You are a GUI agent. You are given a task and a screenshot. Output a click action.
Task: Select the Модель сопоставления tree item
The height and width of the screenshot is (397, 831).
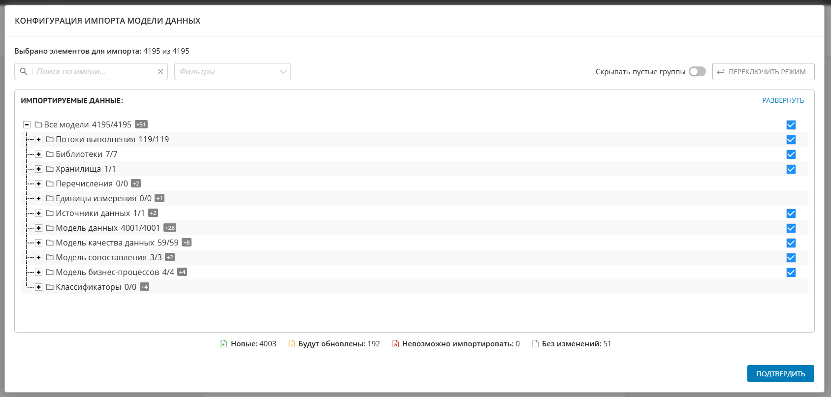(x=108, y=257)
